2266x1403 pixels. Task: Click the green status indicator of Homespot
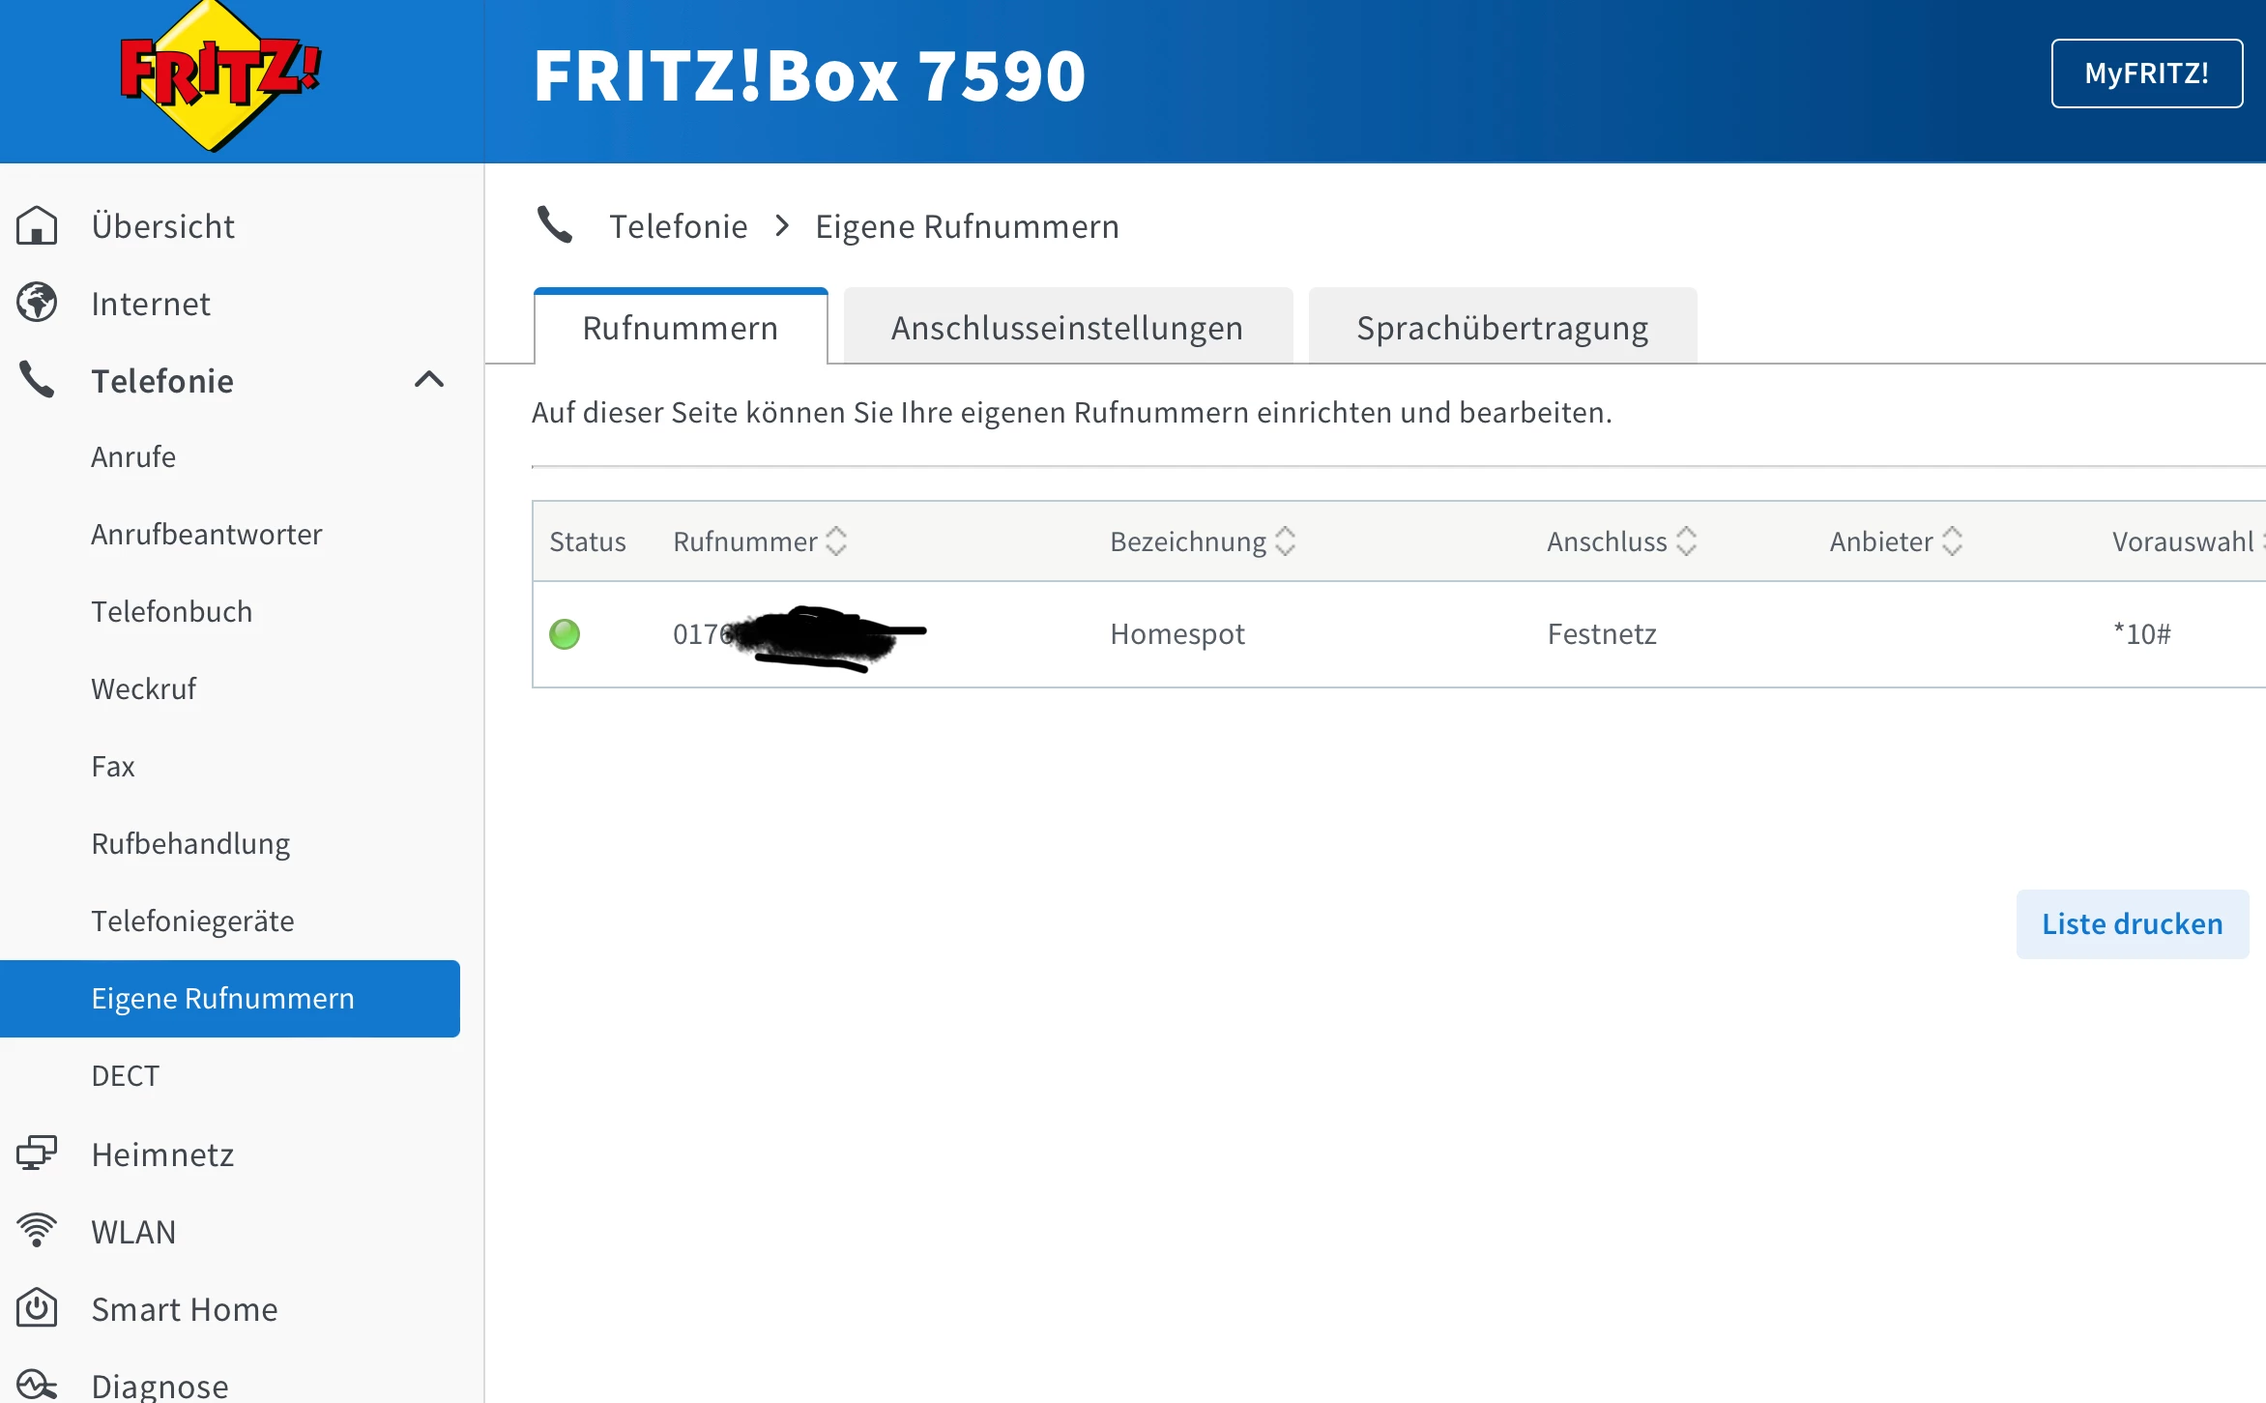coord(565,634)
